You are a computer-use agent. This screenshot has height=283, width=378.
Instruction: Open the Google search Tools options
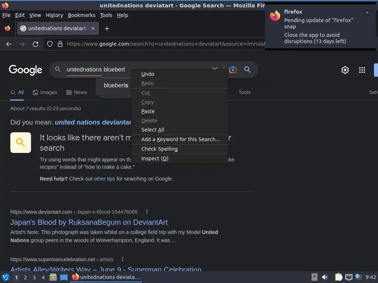[244, 92]
